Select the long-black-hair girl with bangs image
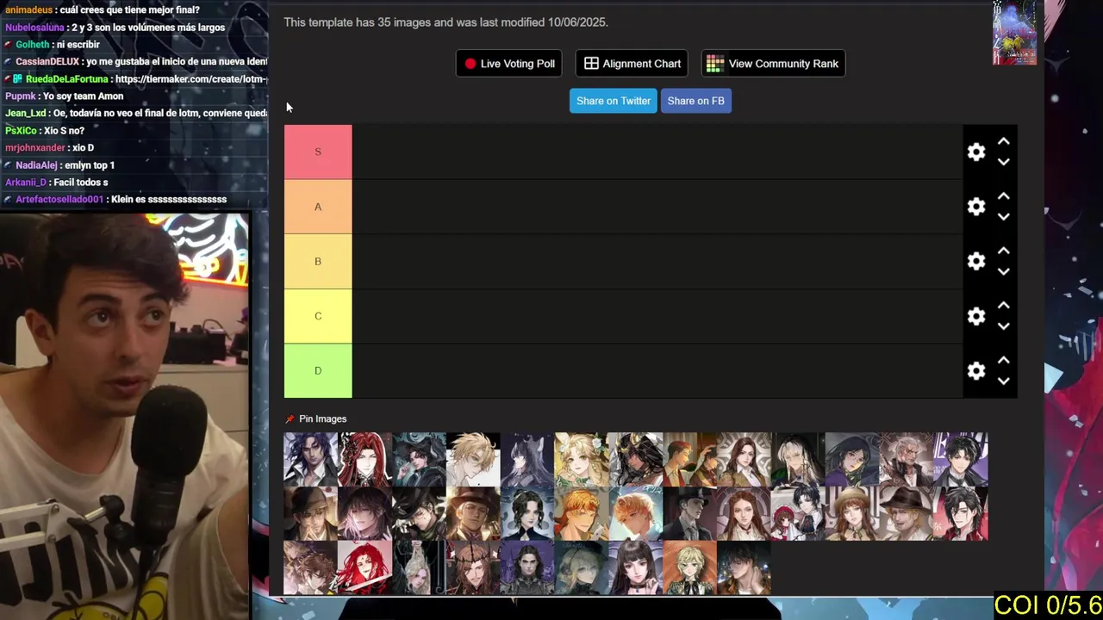Viewport: 1103px width, 620px height. tap(636, 567)
